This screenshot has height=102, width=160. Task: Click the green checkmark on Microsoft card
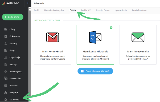pyautogui.click(x=111, y=28)
